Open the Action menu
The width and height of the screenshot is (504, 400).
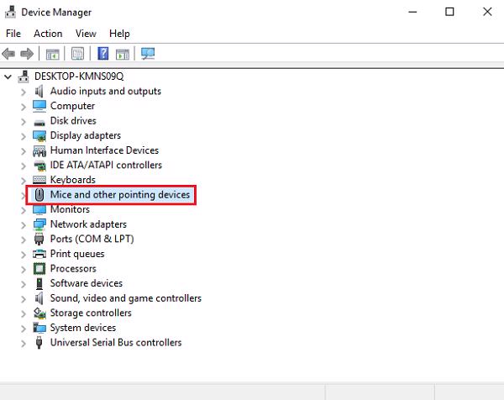48,34
